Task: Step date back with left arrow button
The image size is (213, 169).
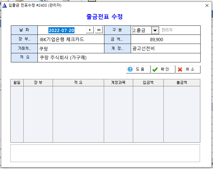Action: click(90, 30)
